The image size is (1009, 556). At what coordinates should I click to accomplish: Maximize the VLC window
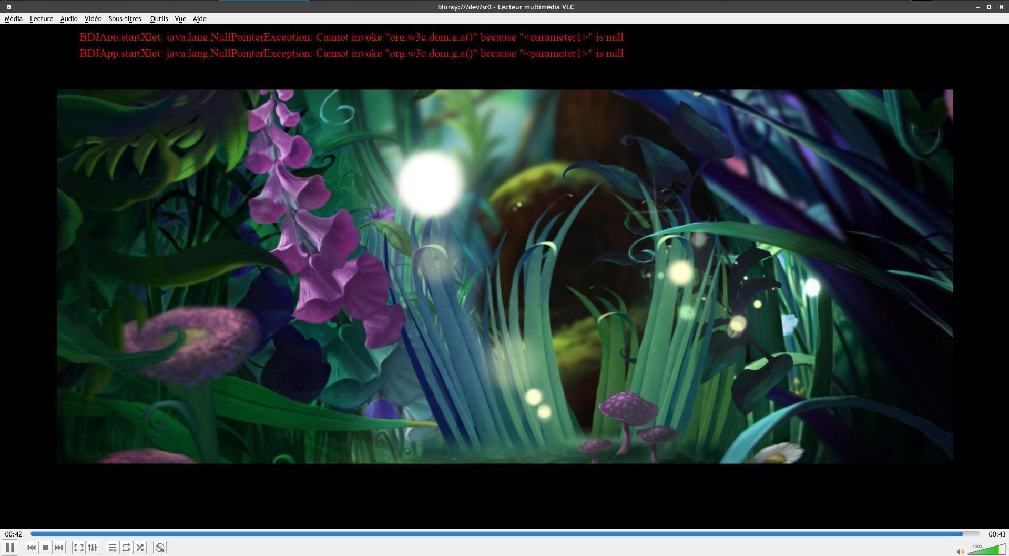pos(989,7)
